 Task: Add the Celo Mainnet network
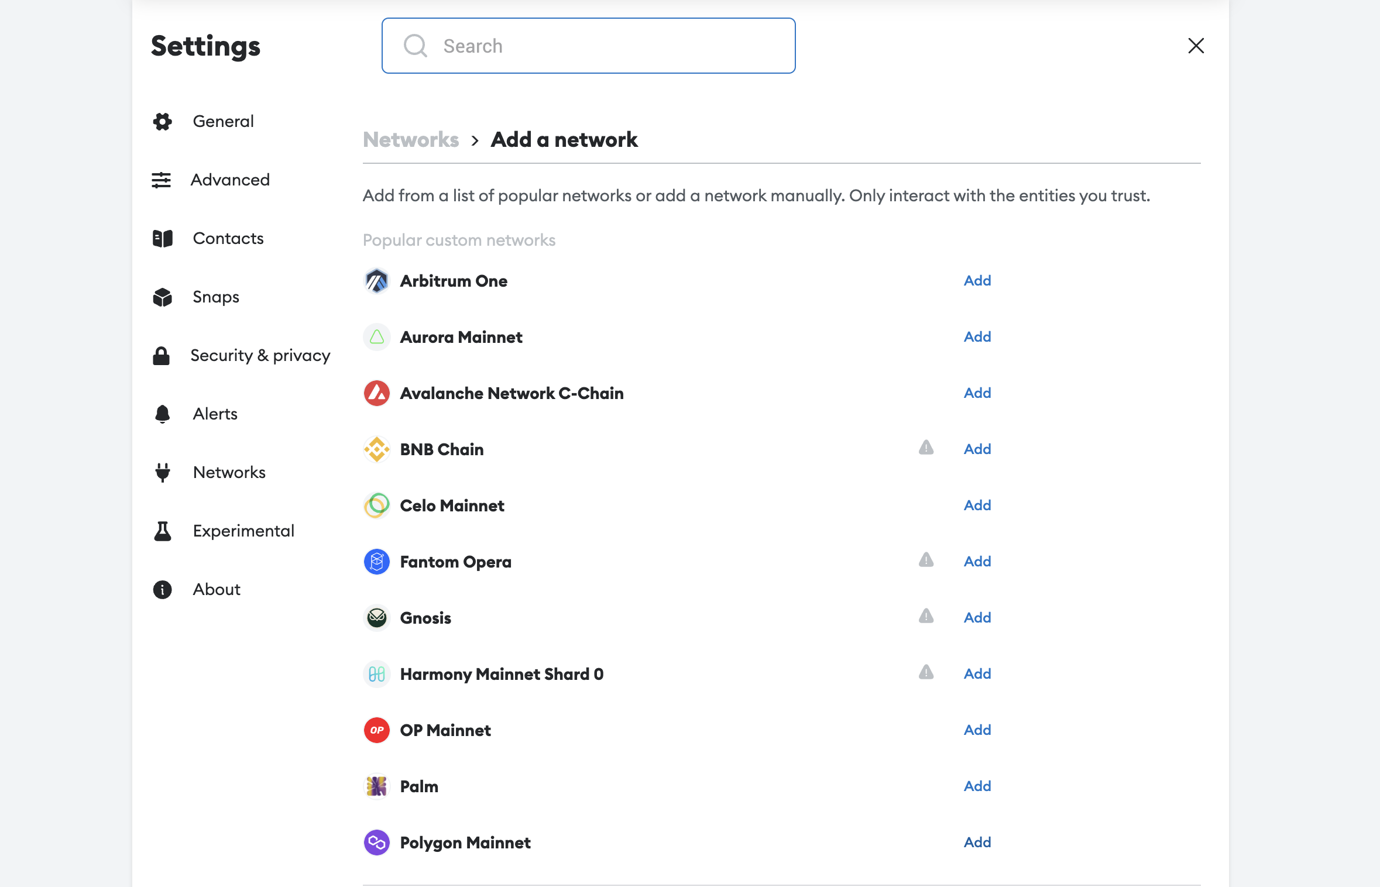point(977,505)
